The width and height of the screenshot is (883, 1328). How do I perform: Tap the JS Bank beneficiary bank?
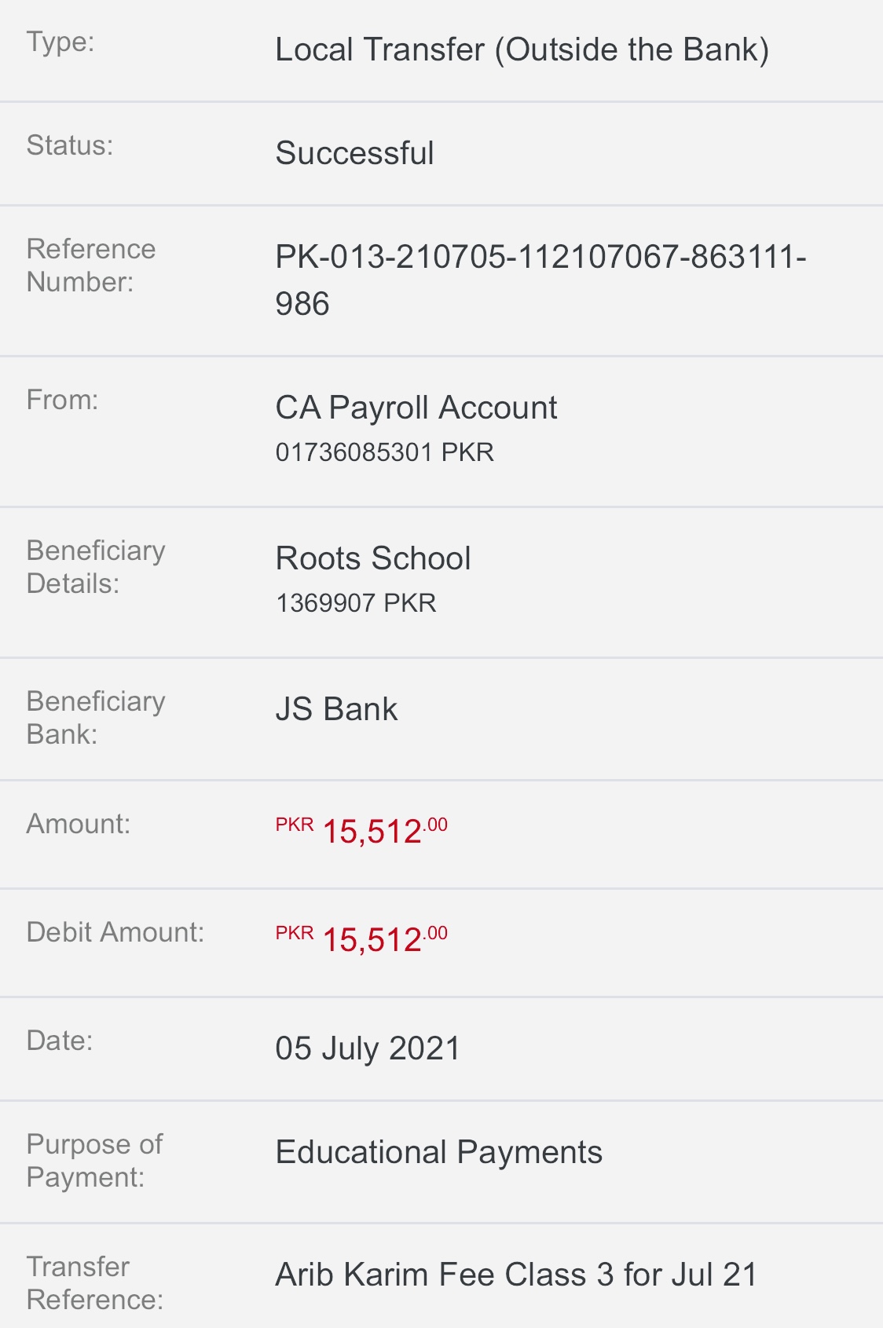click(x=336, y=709)
